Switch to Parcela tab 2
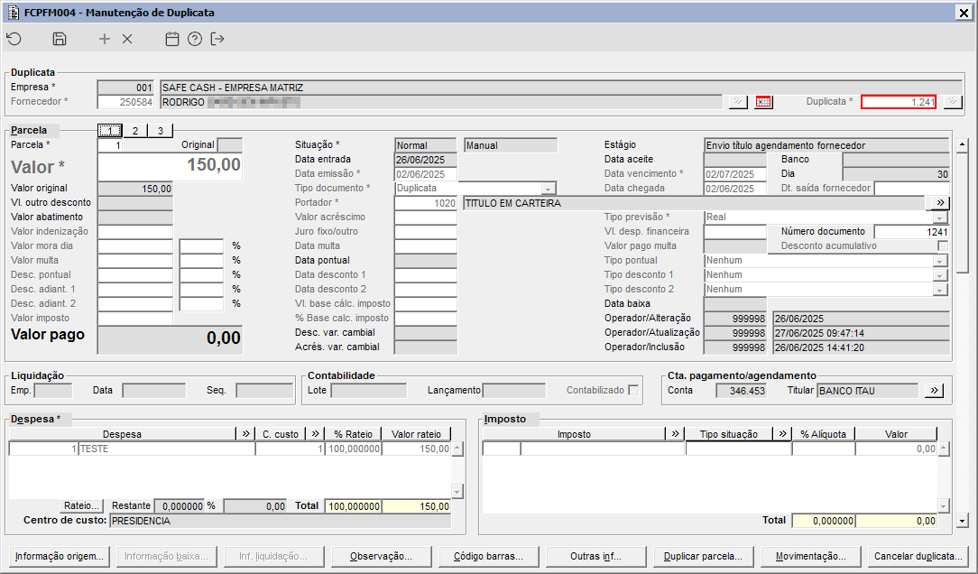 [134, 131]
